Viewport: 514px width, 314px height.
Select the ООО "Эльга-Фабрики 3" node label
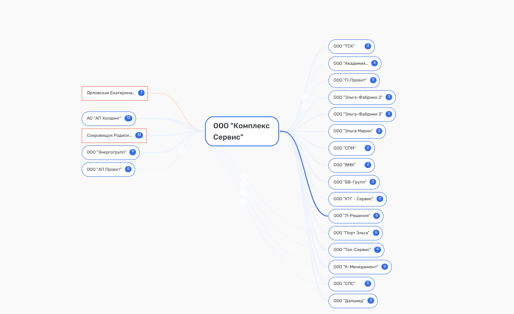tap(358, 114)
